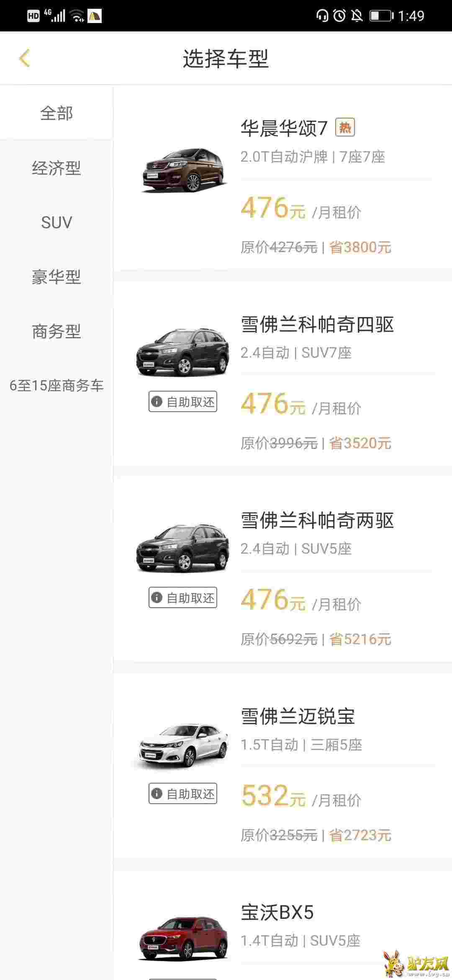The height and width of the screenshot is (980, 452).
Task: Tap info icon under 雪佛兰科帕奇两驱
Action: pyautogui.click(x=157, y=598)
